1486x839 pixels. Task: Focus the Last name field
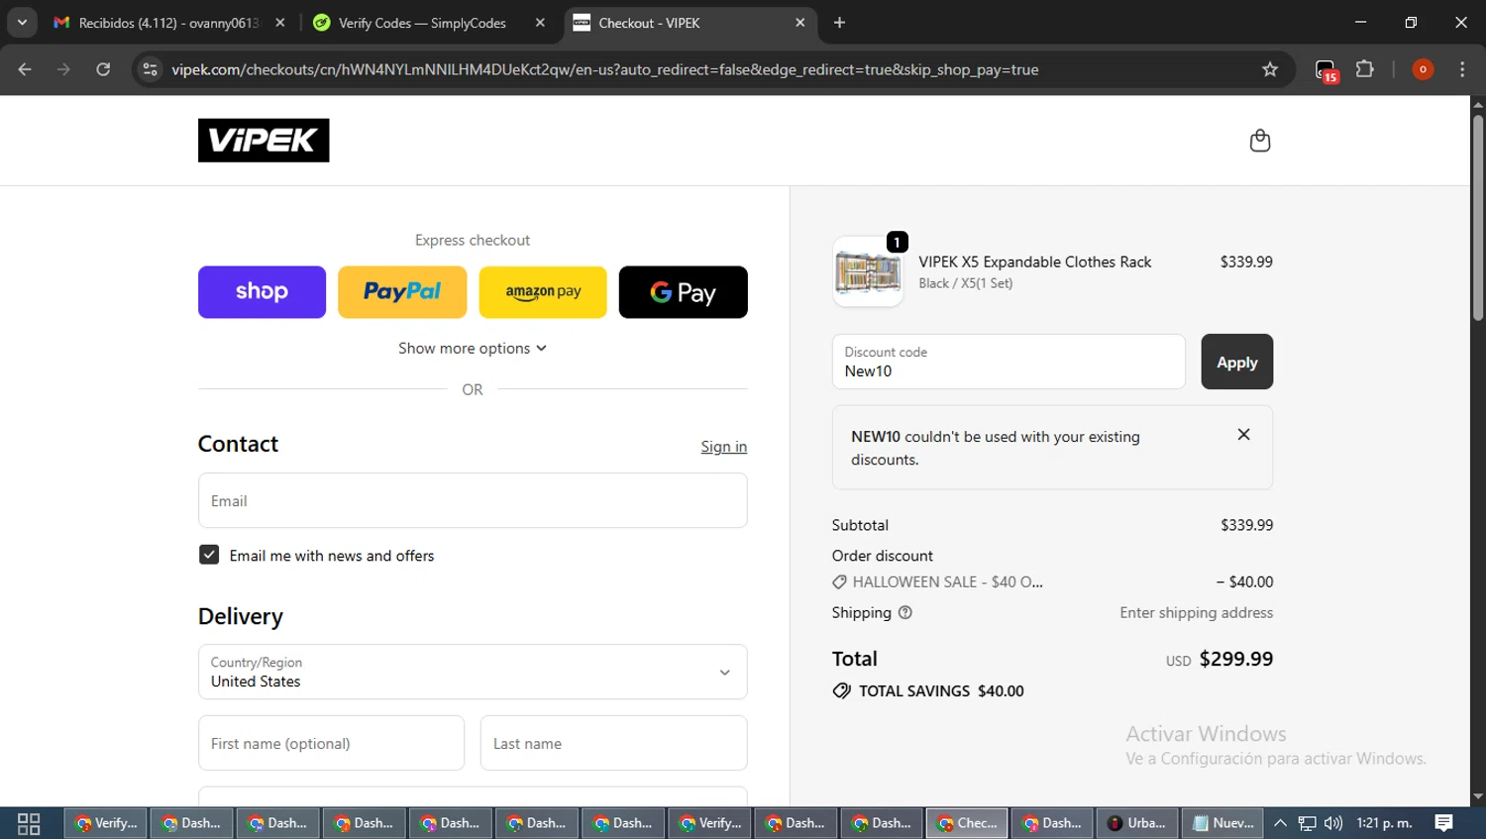pos(614,743)
